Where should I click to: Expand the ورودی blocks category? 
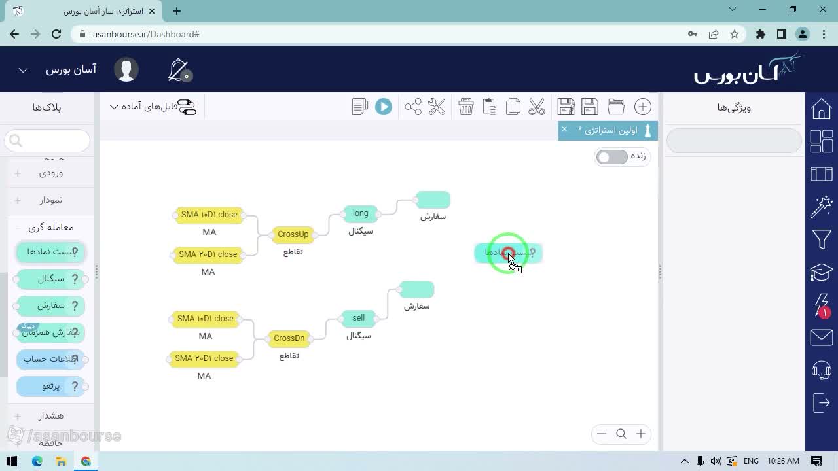tap(39, 173)
